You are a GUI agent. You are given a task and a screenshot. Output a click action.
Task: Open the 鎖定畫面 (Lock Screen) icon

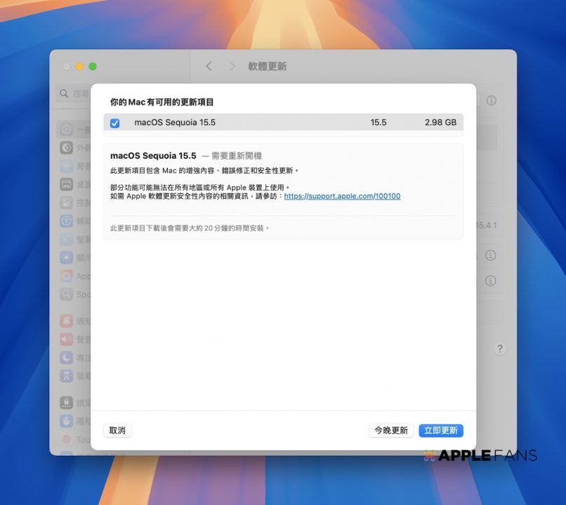[x=66, y=402]
